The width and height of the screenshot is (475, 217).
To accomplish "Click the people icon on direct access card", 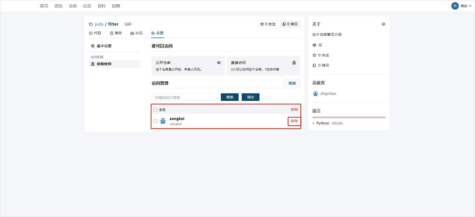I will [x=294, y=63].
